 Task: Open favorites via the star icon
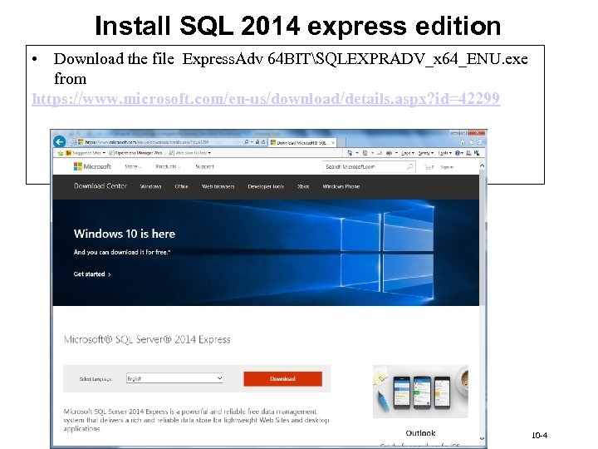coord(471,142)
